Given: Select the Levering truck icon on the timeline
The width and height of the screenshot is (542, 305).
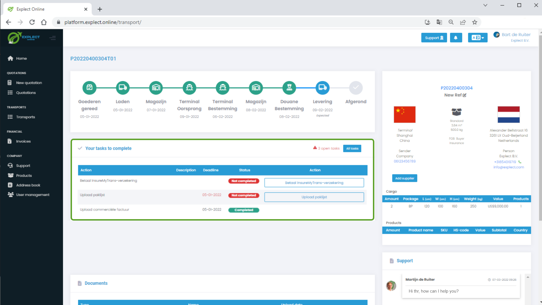Looking at the screenshot, I should coord(322,88).
